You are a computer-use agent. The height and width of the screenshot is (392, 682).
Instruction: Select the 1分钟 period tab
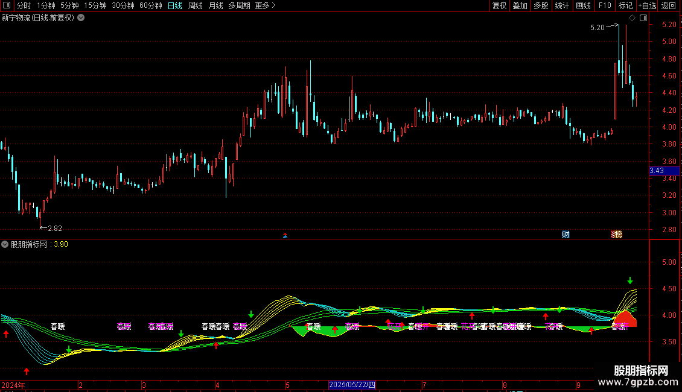[x=46, y=5]
